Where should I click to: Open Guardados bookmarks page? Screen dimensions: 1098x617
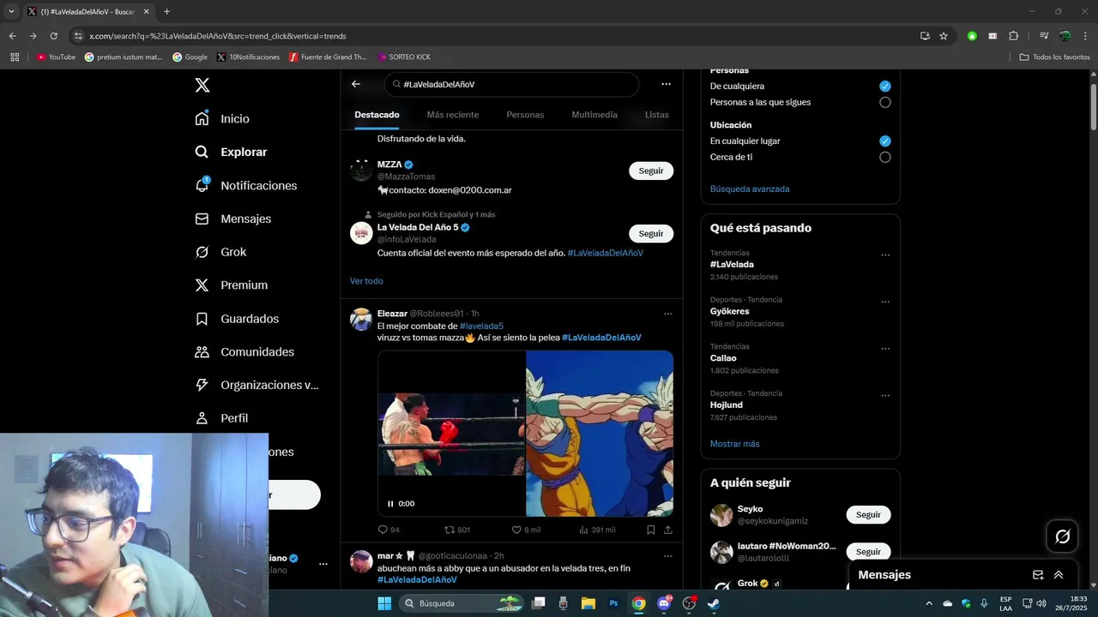(x=237, y=319)
